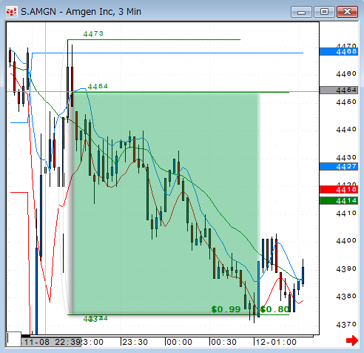Click the 4400 price axis label
Viewport: 364px width, 353px height.
click(346, 240)
